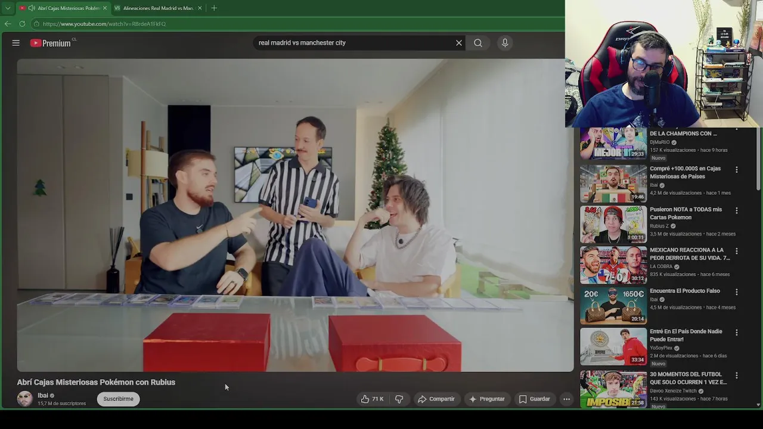Switch to the Abrí Cajas Misteriosas Pokémon tab

tap(63, 8)
